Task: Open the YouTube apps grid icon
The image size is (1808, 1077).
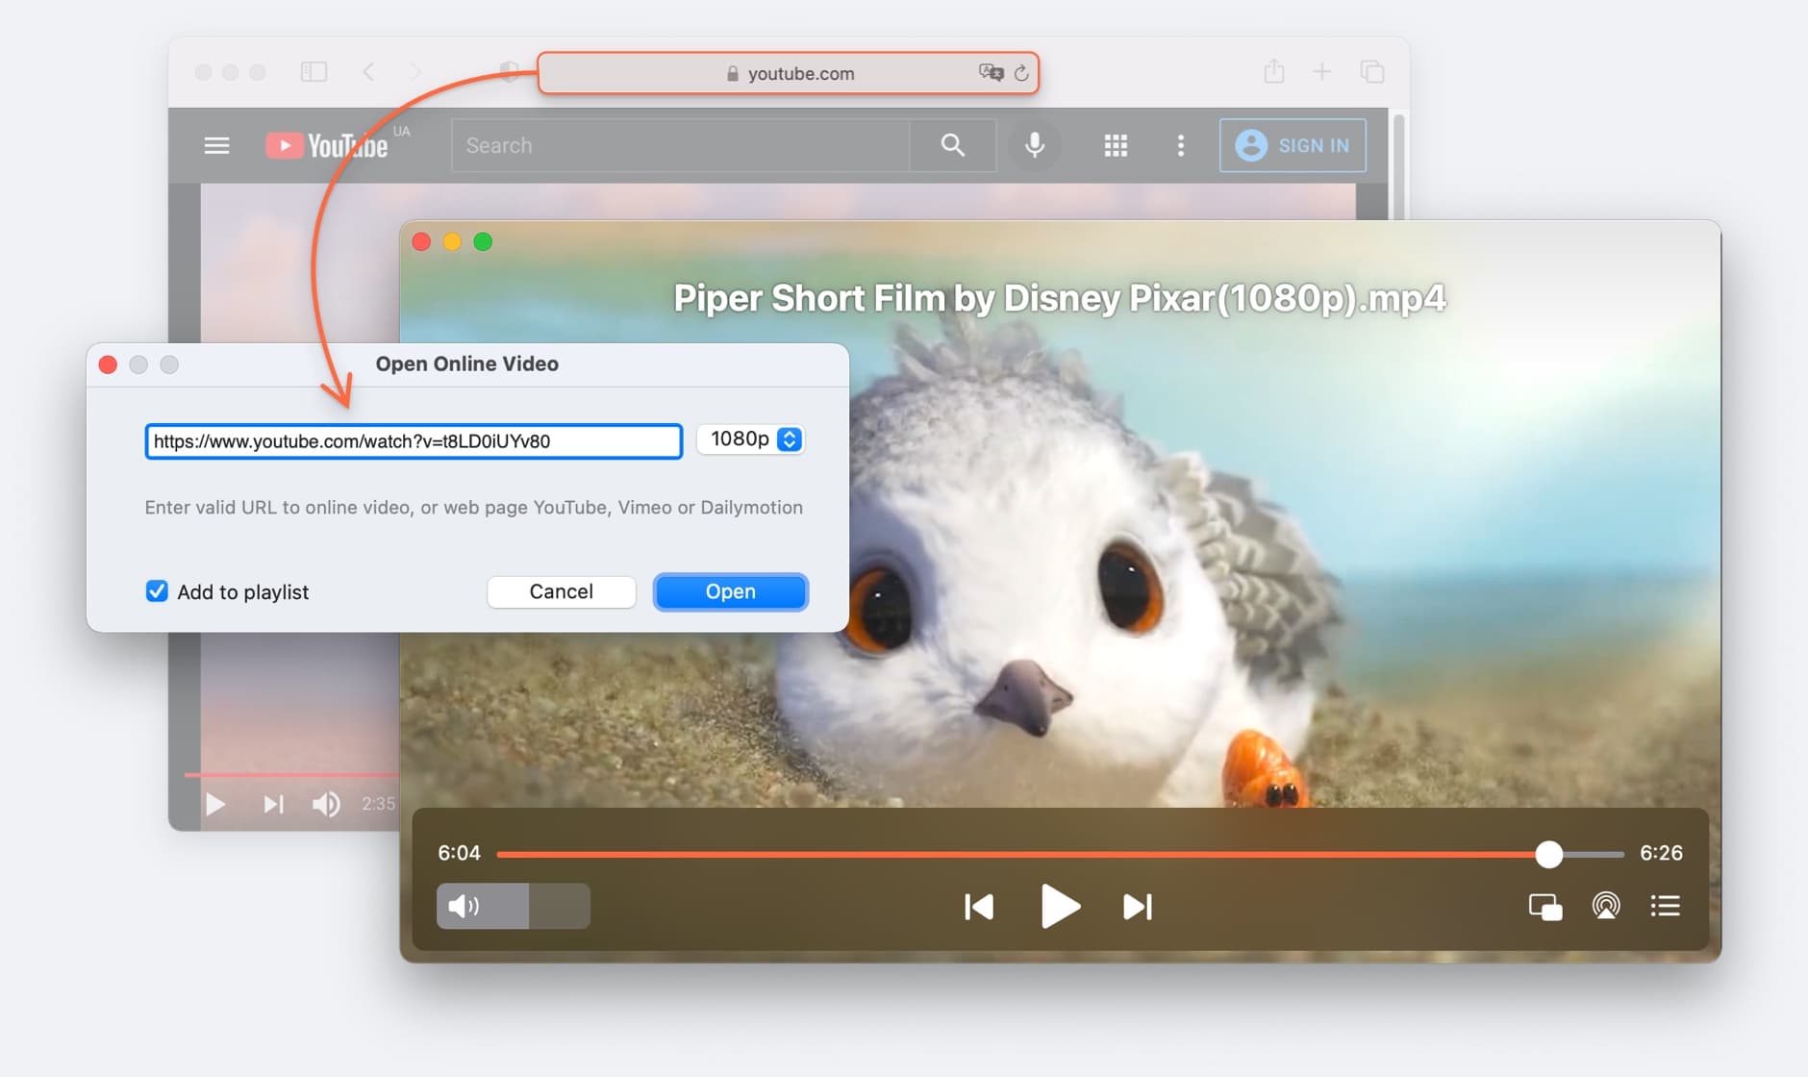Action: (x=1116, y=145)
